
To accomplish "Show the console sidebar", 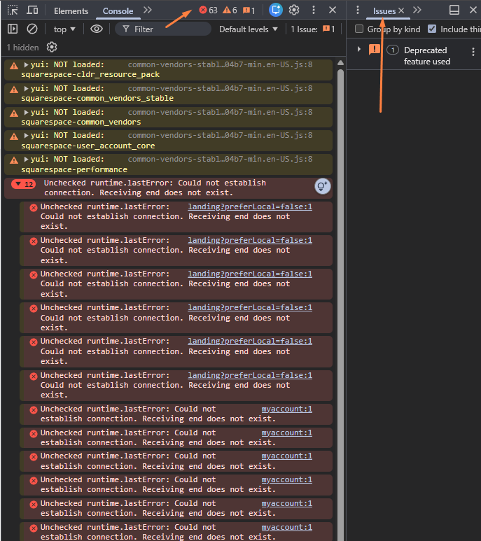I will click(x=13, y=29).
